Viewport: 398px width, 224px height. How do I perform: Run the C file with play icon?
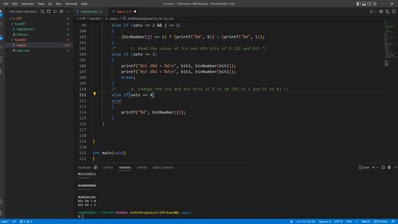(371, 11)
